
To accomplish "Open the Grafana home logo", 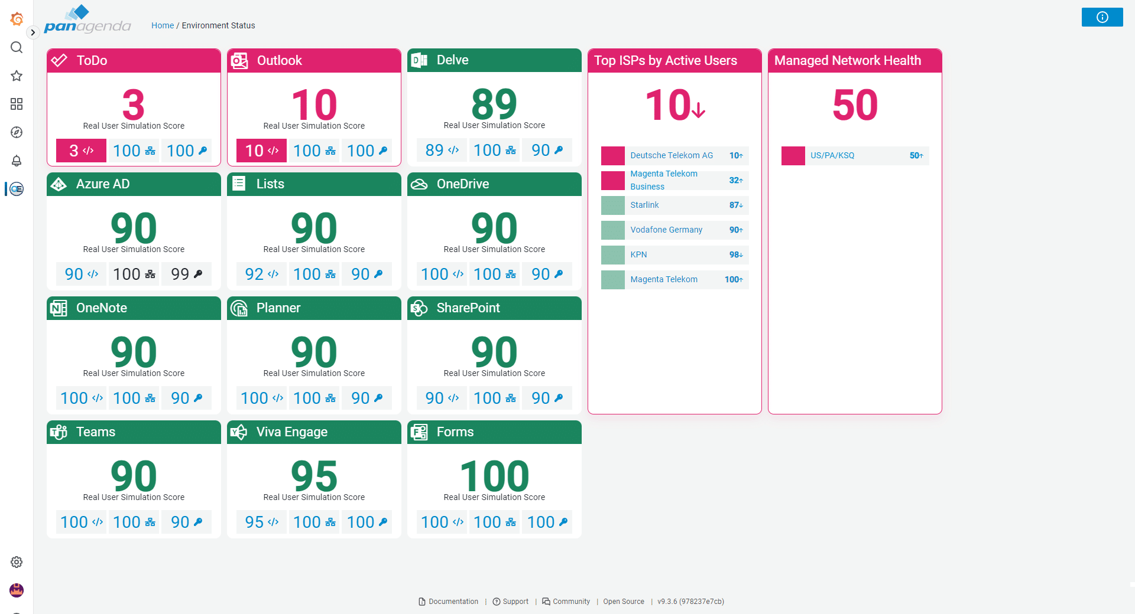I will tap(17, 19).
